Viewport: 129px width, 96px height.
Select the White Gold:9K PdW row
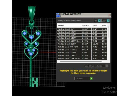82,47
